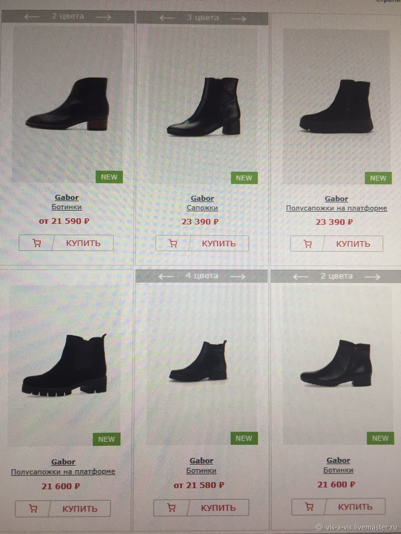Click КУПИТЬ for Сапожки at 23 390 ₽
Screen dimensions: 401x534
219,244
